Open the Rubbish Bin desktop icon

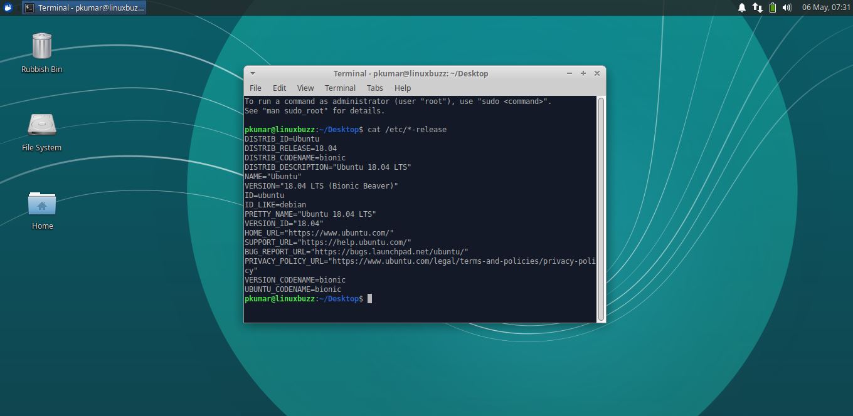[x=42, y=53]
